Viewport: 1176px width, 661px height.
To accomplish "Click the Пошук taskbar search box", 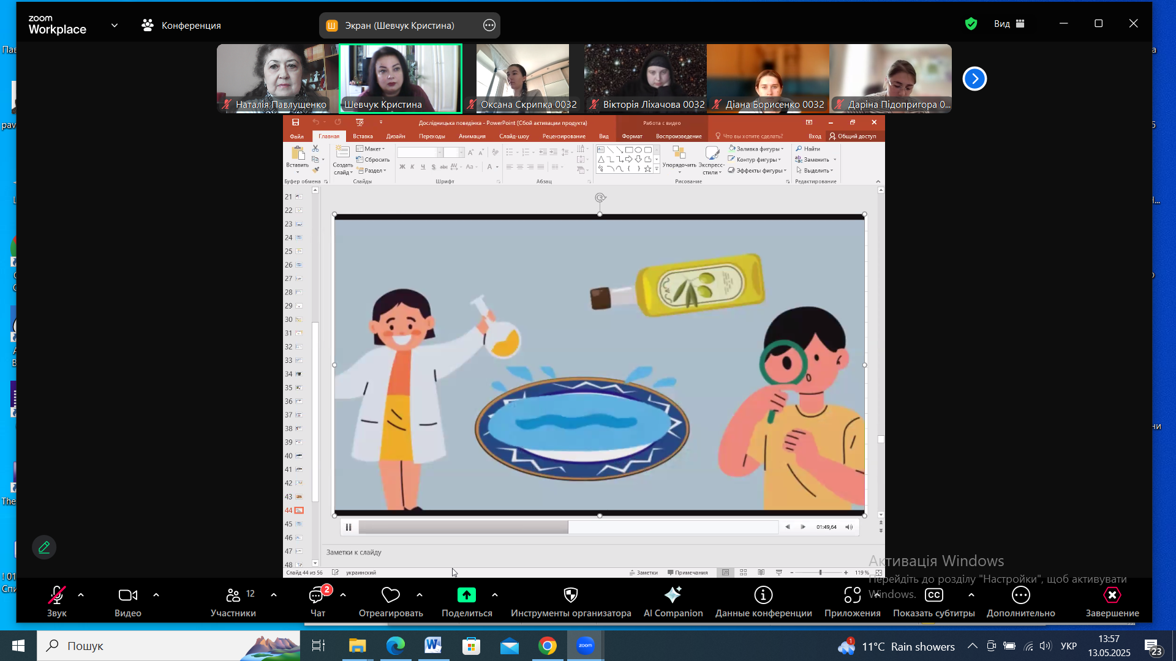I will pos(168,646).
